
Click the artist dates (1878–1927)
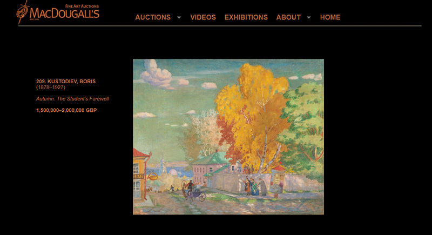(51, 88)
